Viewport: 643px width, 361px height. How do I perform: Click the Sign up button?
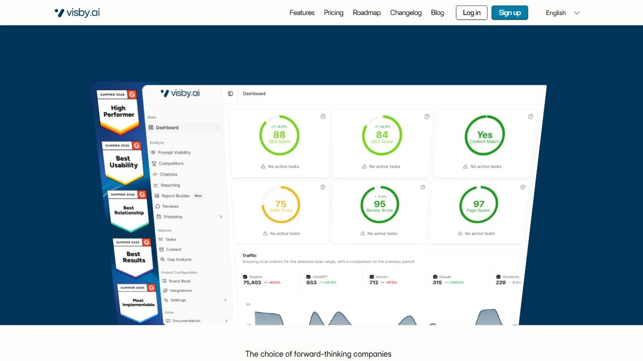(x=510, y=13)
